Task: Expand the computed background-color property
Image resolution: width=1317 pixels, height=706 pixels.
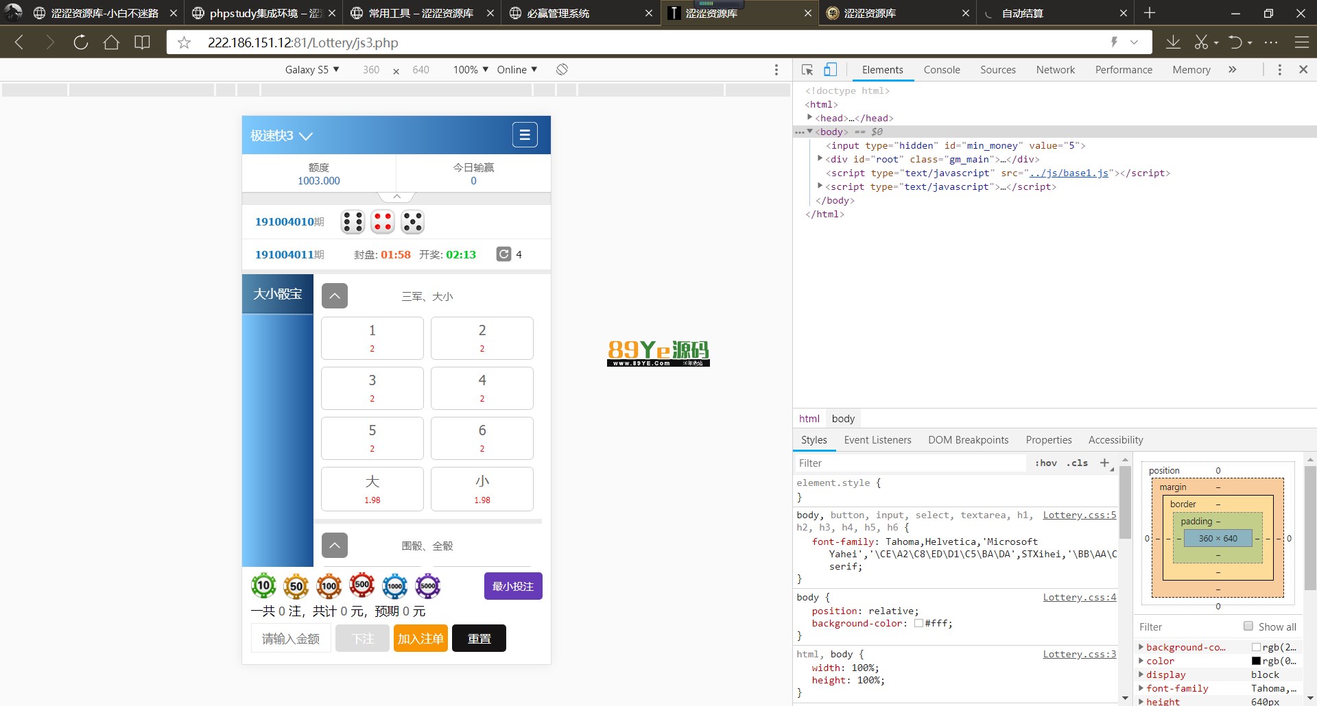Action: click(1141, 647)
